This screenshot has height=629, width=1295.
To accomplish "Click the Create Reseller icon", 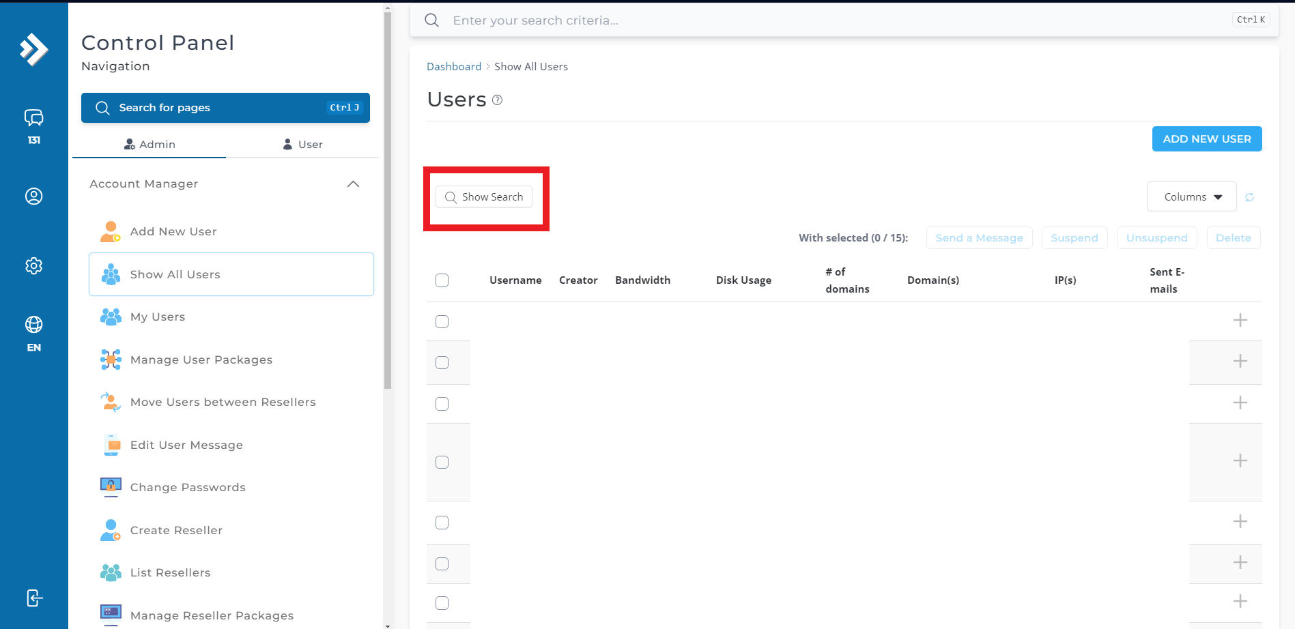I will click(111, 530).
